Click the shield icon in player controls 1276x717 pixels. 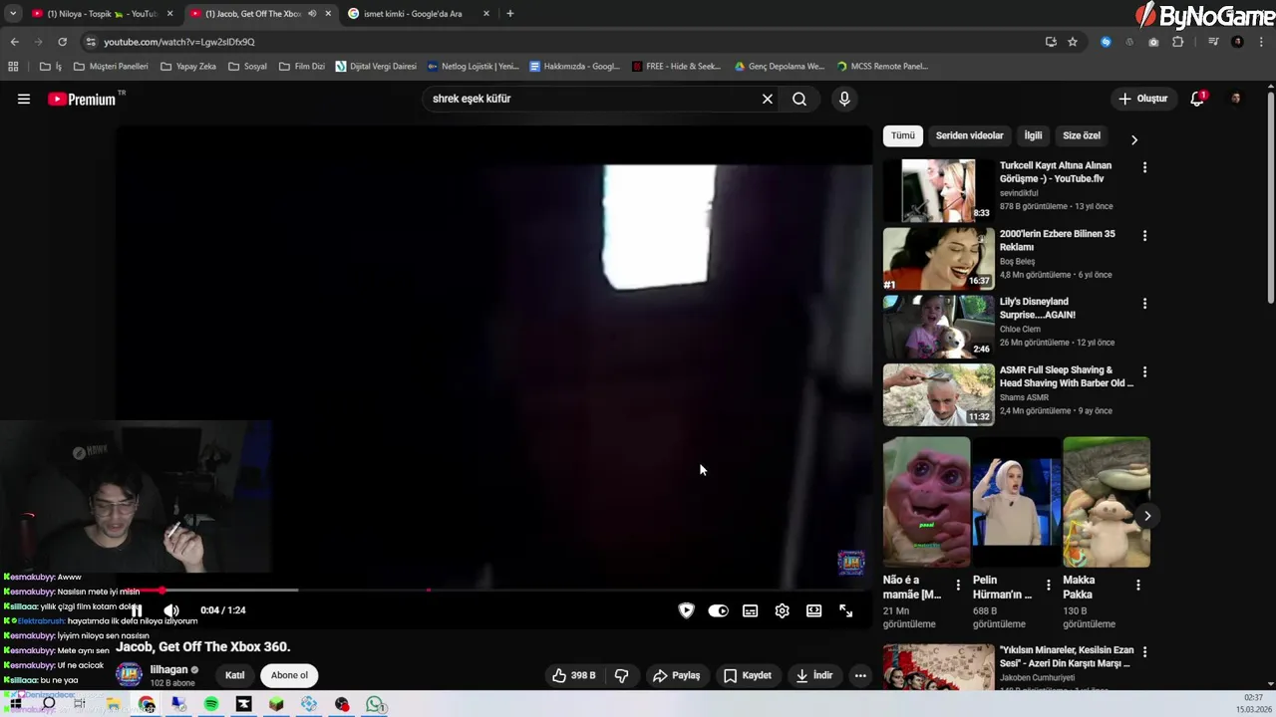(686, 610)
